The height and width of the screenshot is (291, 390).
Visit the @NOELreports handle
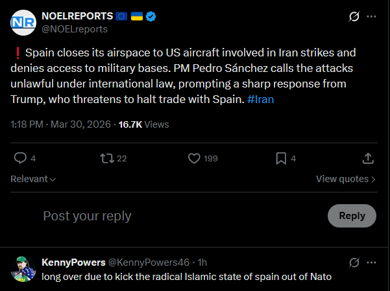pos(75,29)
